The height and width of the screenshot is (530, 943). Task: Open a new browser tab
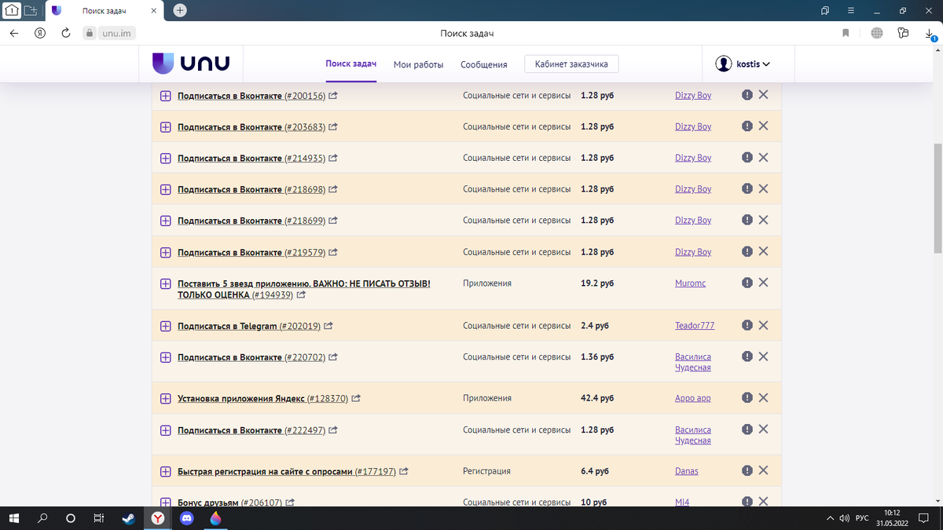click(180, 11)
